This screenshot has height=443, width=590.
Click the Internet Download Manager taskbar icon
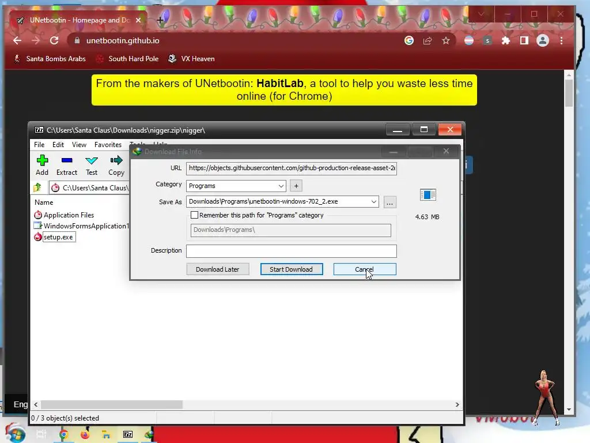[x=149, y=435]
